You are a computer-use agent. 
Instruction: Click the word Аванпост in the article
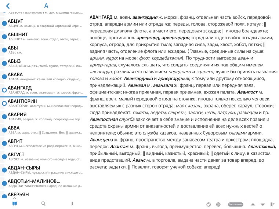[x=247, y=92]
